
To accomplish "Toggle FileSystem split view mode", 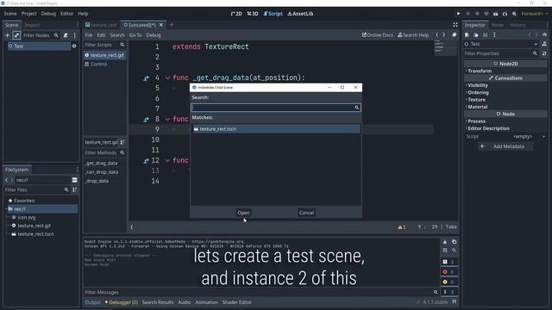I will [75, 180].
